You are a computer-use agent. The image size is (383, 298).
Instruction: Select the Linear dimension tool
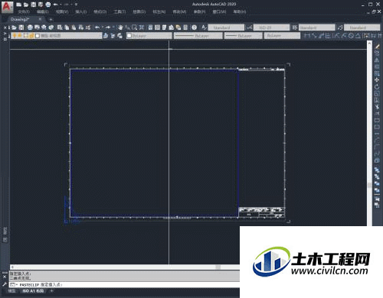(x=307, y=36)
